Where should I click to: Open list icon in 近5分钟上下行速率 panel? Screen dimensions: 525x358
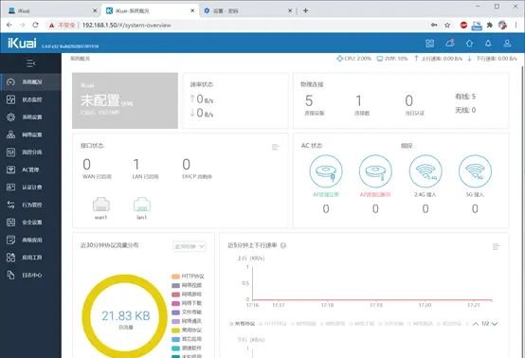click(497, 246)
